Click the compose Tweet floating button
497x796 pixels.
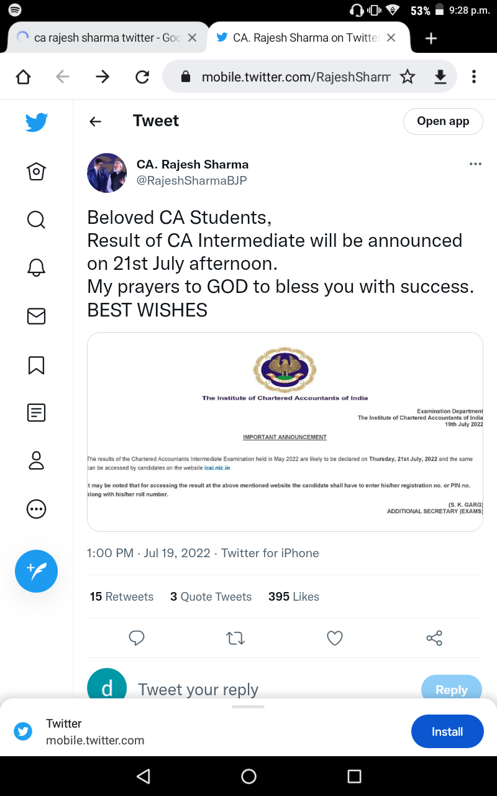pos(37,571)
